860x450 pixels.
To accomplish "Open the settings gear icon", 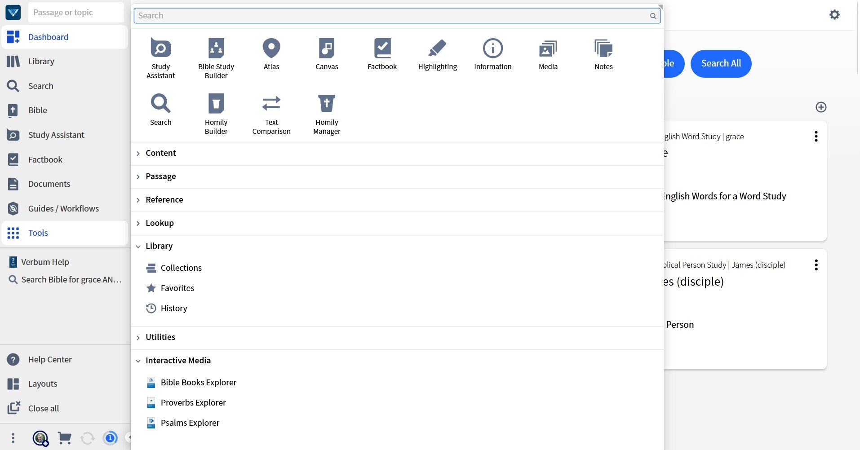I will coord(834,14).
